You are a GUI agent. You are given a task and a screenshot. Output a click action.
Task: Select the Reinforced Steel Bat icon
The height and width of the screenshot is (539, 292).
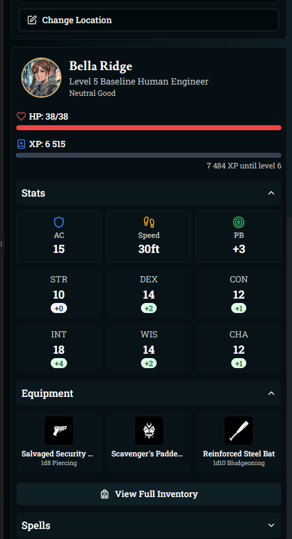click(x=239, y=431)
